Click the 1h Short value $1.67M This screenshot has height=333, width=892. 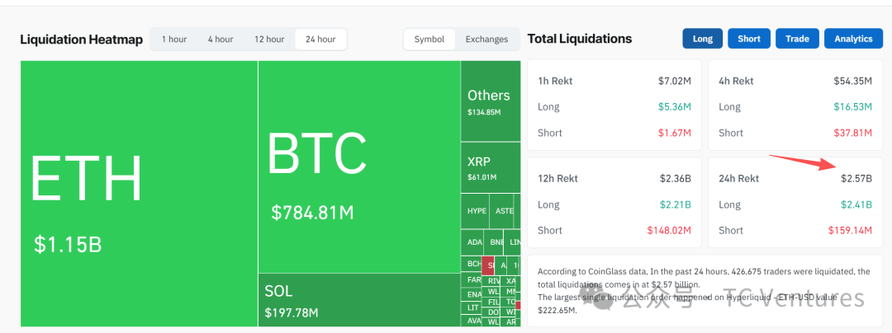pyautogui.click(x=676, y=133)
